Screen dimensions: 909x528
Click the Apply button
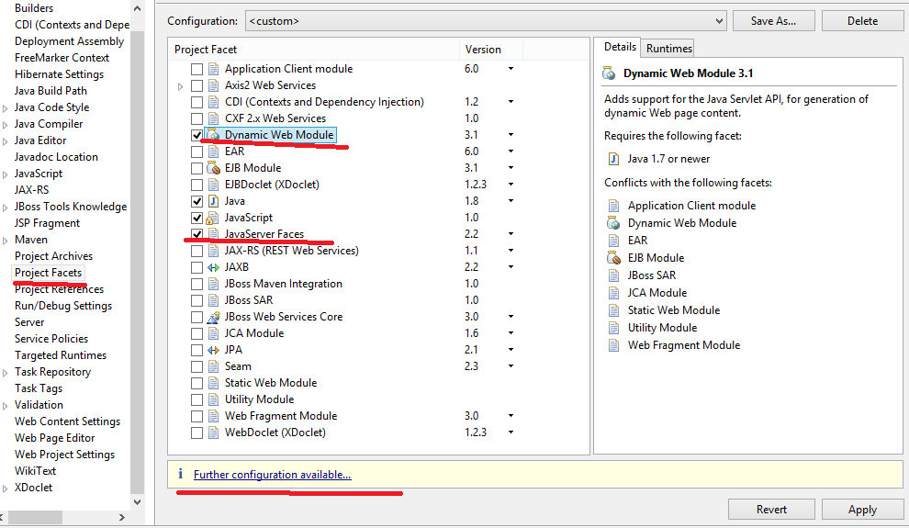pyautogui.click(x=862, y=510)
